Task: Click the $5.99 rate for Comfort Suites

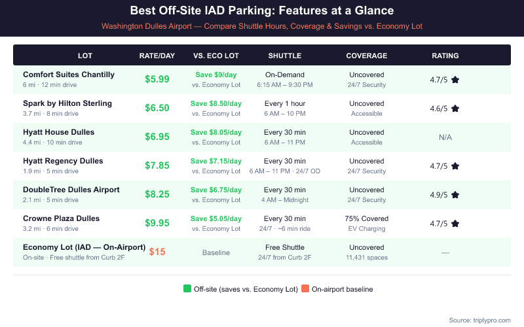Action: coord(157,79)
